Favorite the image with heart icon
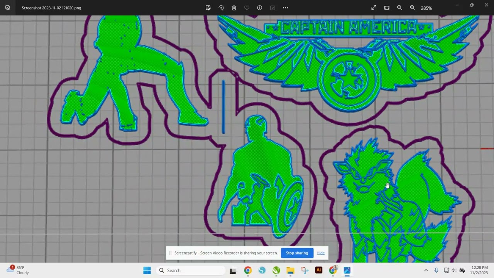This screenshot has height=278, width=494. coord(247,8)
